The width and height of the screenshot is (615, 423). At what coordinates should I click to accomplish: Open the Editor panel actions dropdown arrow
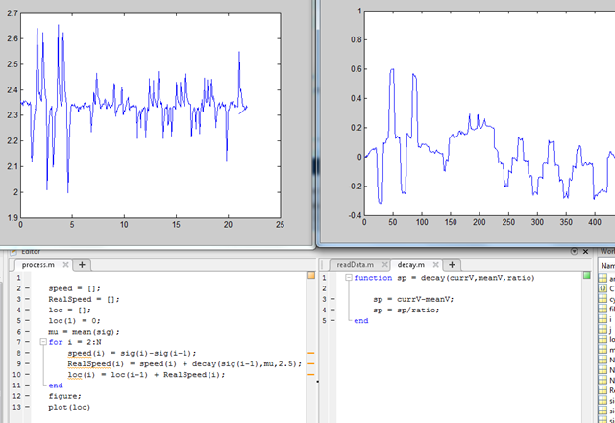[574, 251]
